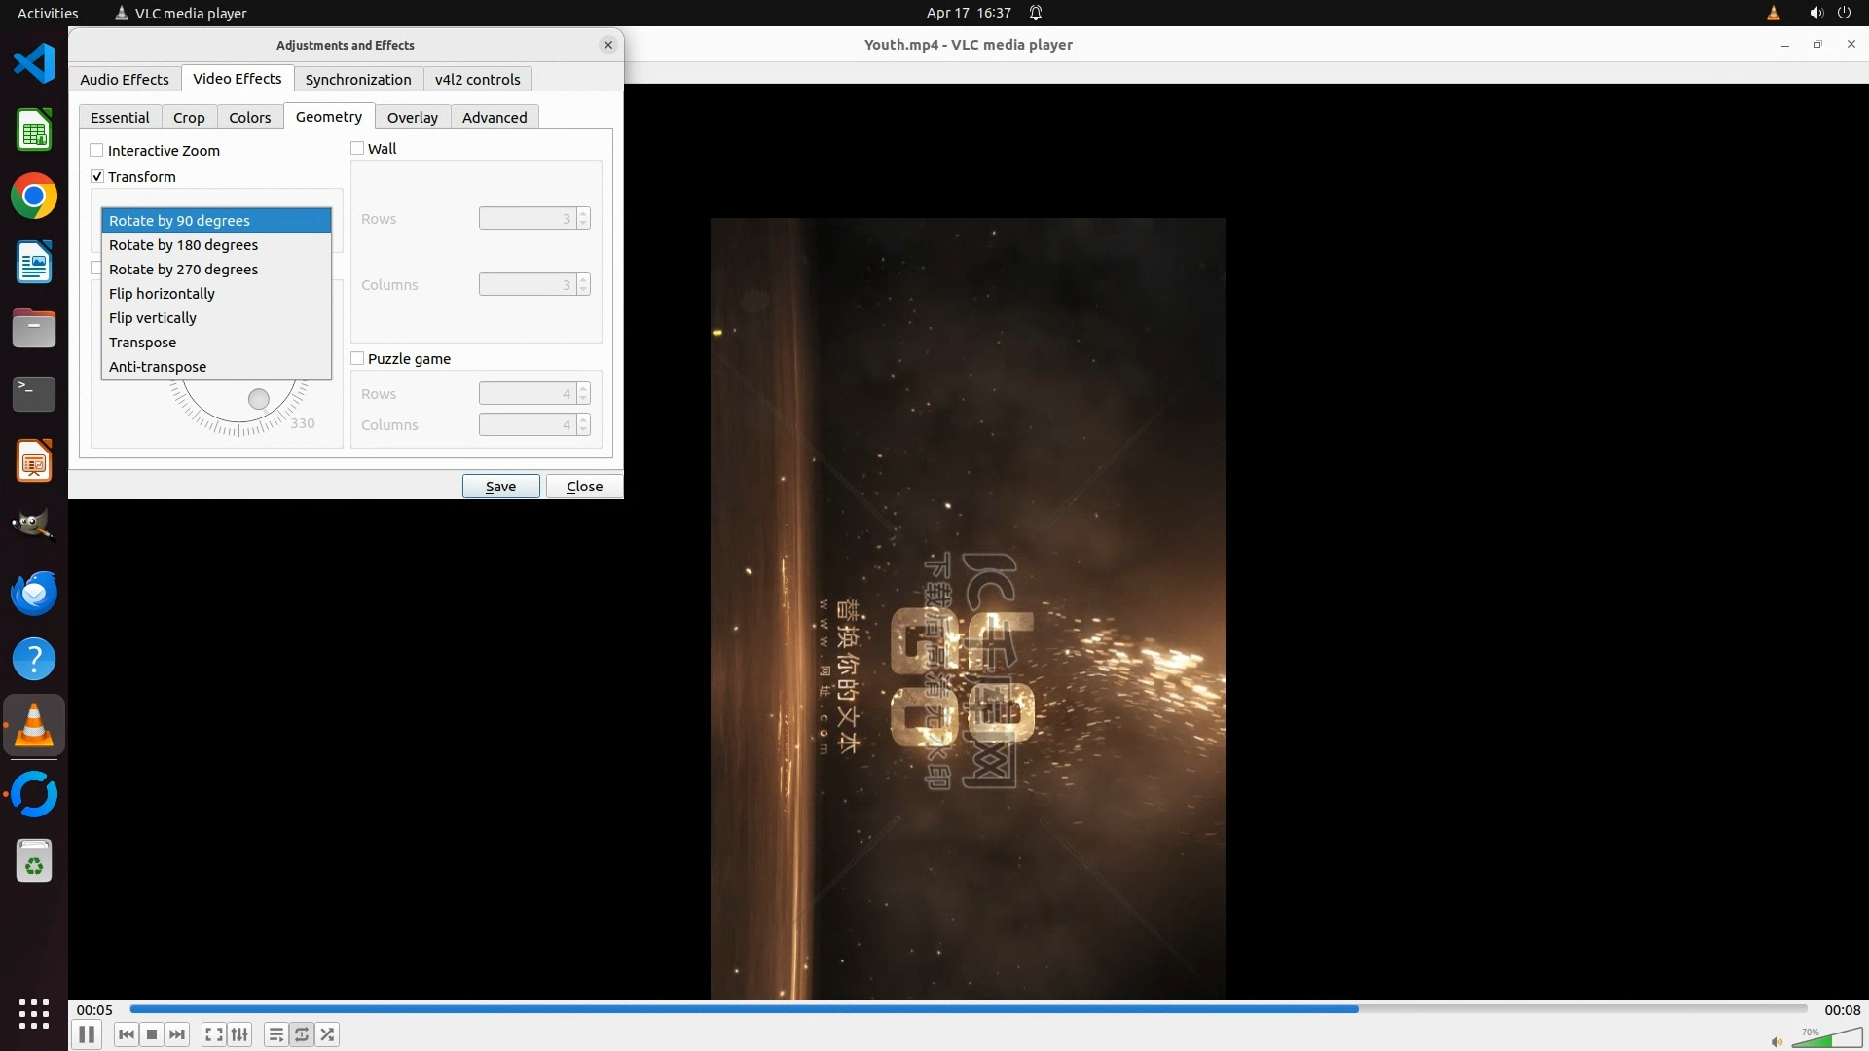Toggle the loop playback mode
The height and width of the screenshot is (1051, 1869).
click(x=302, y=1034)
